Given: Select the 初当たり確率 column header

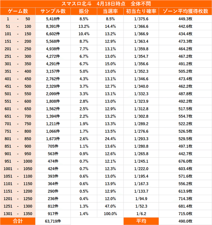Looking at the screenshot, I should tap(141, 11).
